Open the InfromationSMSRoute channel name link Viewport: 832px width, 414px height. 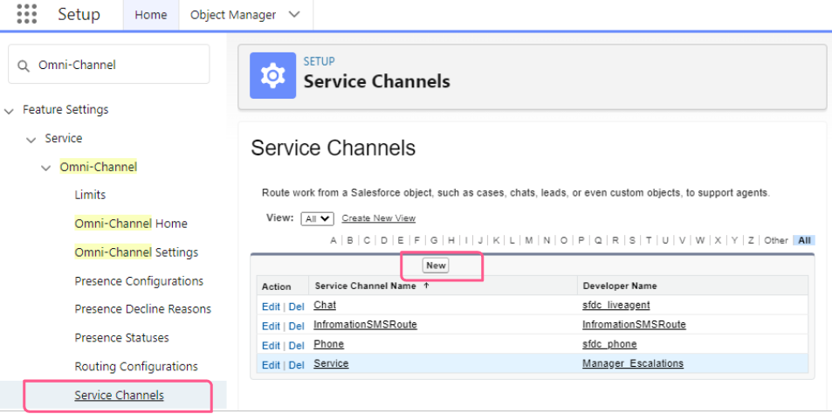click(x=365, y=325)
